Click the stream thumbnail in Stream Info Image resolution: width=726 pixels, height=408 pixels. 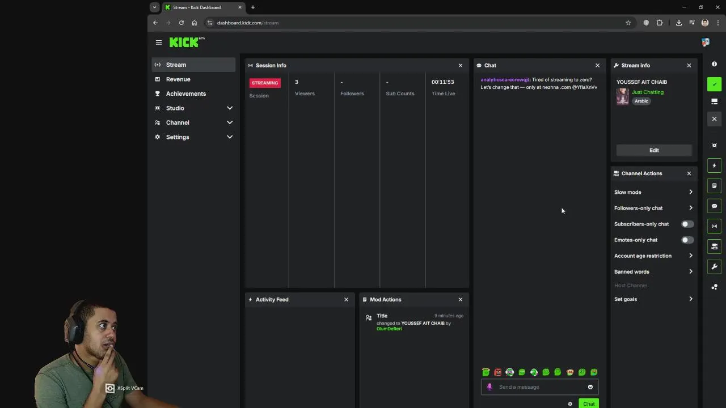coord(623,96)
